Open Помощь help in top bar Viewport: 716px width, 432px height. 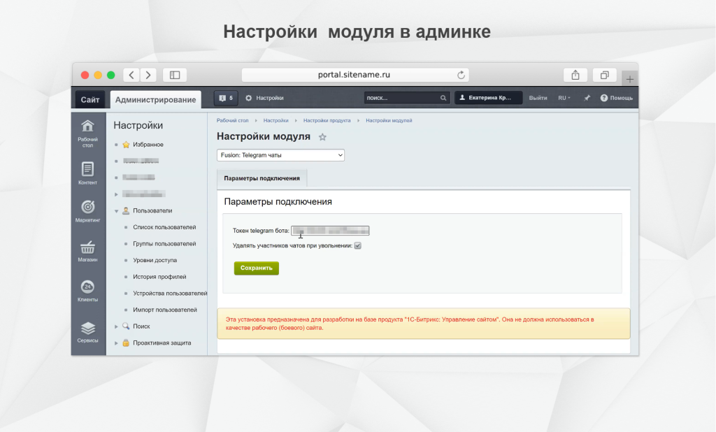[617, 98]
